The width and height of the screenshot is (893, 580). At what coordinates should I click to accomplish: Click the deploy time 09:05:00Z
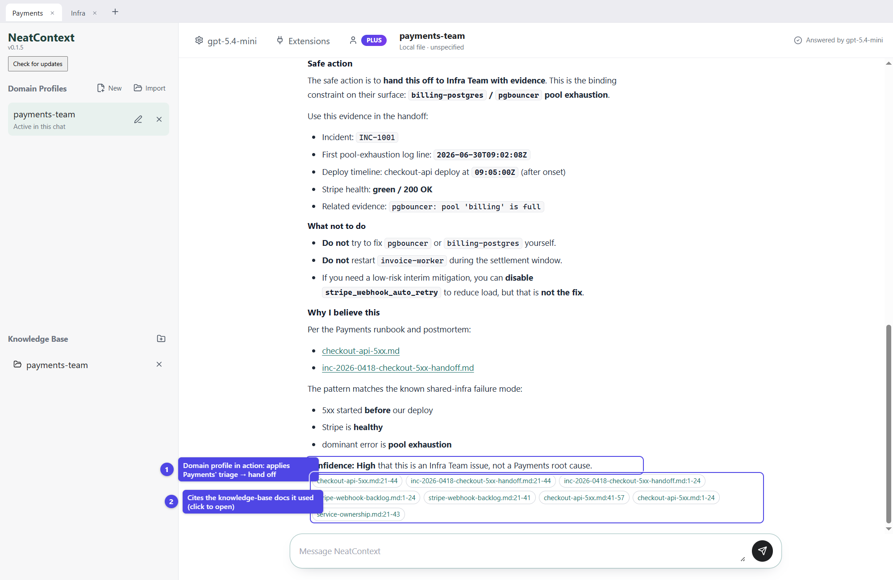coord(495,172)
